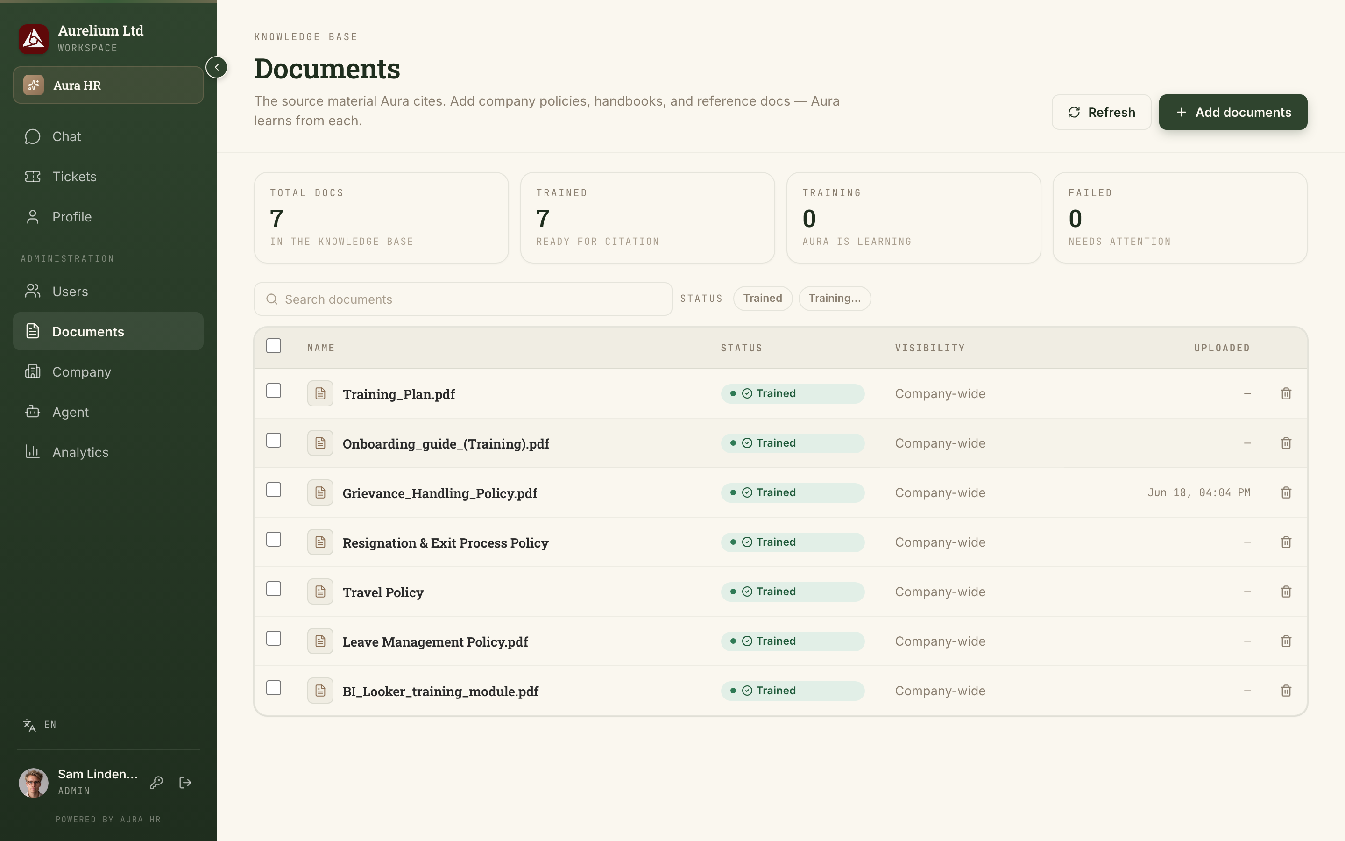Click Trained status badge for Travel Policy
Viewport: 1345px width, 841px height.
(x=793, y=592)
